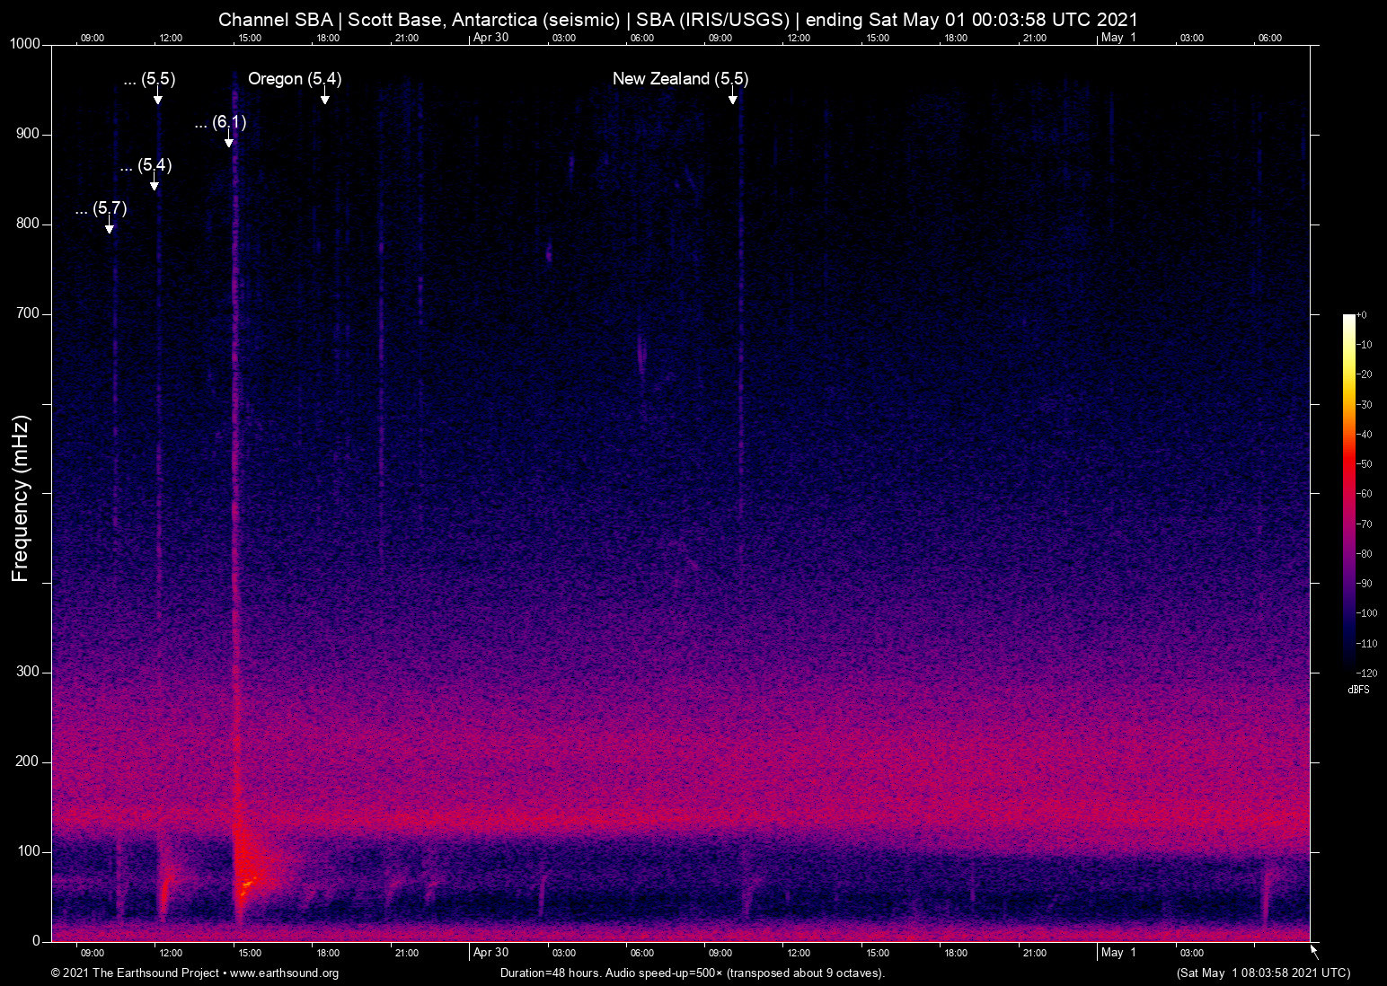
Task: Click the mouse pointer icon at plot's bottom-right corner
Action: pyautogui.click(x=1314, y=952)
